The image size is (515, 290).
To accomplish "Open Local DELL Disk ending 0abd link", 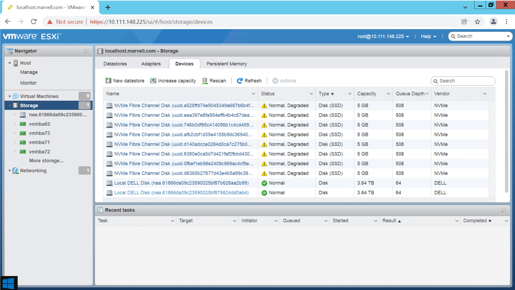I will coord(181,193).
